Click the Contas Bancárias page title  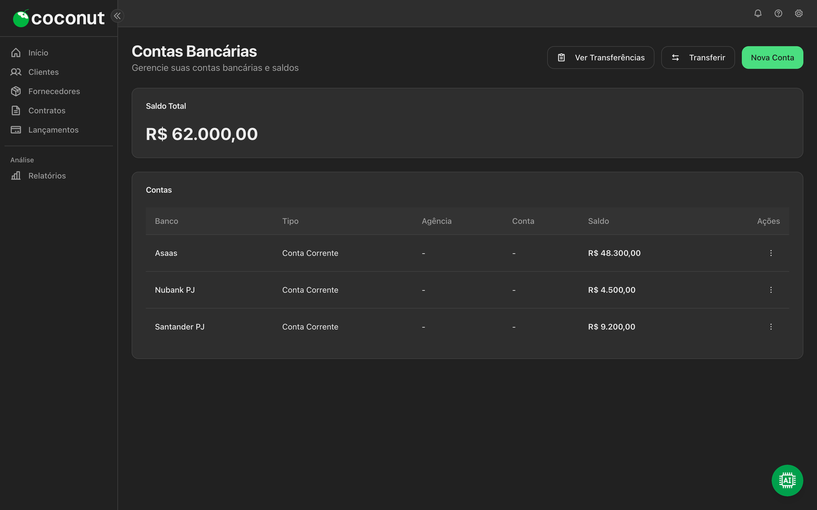[194, 51]
